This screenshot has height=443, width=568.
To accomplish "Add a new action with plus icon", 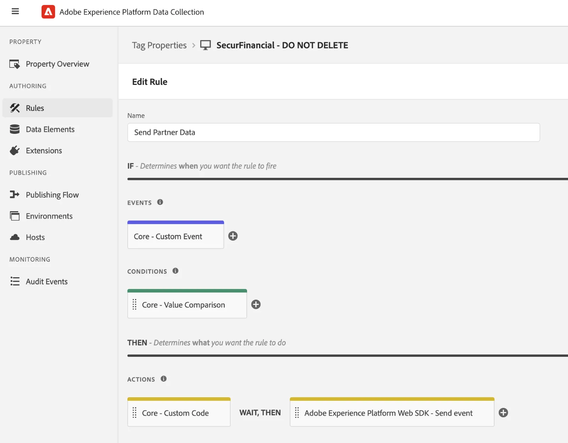I will tap(503, 412).
